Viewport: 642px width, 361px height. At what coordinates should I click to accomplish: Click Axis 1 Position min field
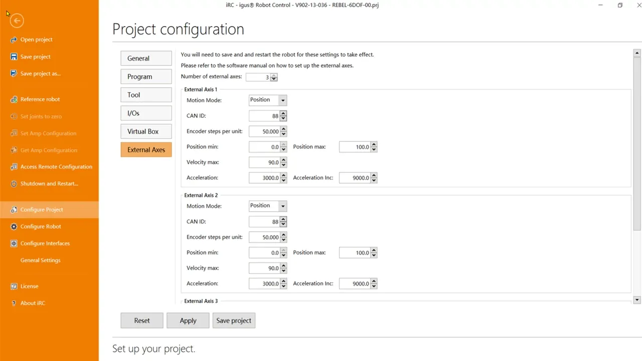pyautogui.click(x=264, y=147)
